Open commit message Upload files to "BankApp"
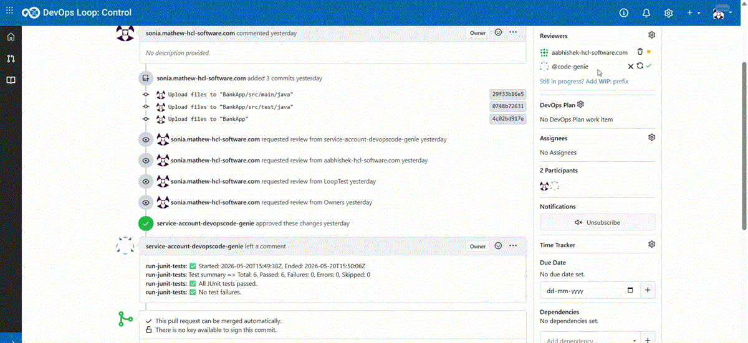748x343 pixels. tap(208, 119)
